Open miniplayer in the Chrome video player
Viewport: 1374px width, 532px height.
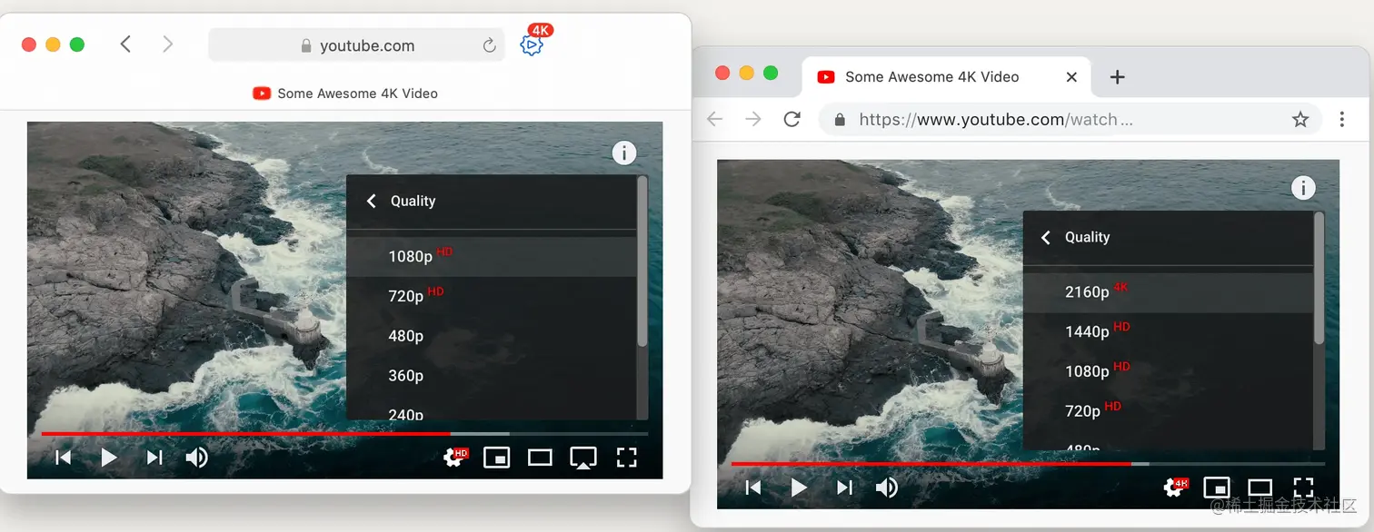coord(1217,488)
